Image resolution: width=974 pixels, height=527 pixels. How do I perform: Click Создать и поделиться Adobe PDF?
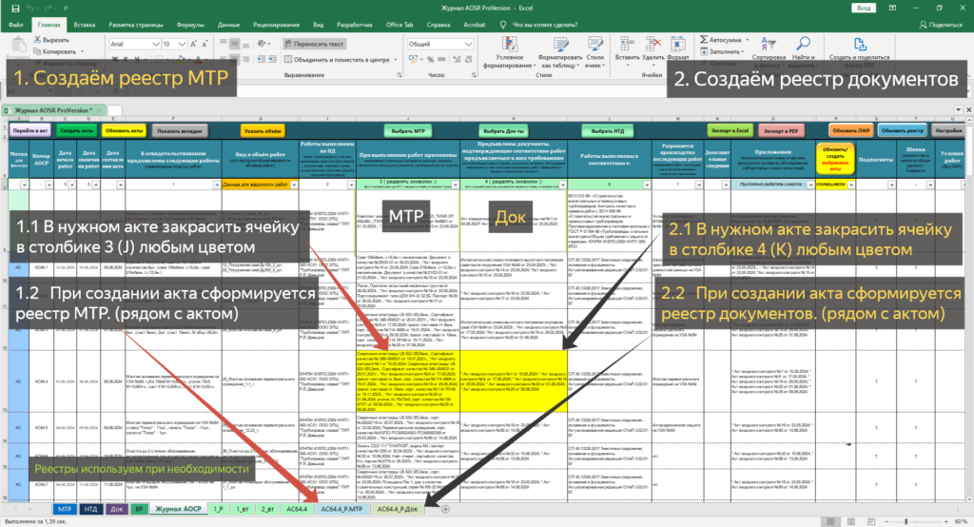[859, 51]
